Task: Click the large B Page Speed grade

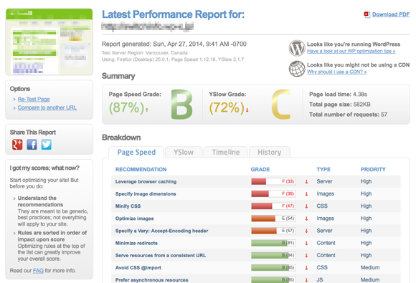Action: [181, 104]
